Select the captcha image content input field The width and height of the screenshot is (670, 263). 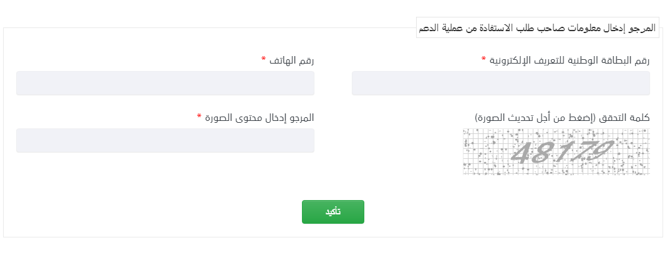[x=165, y=140]
